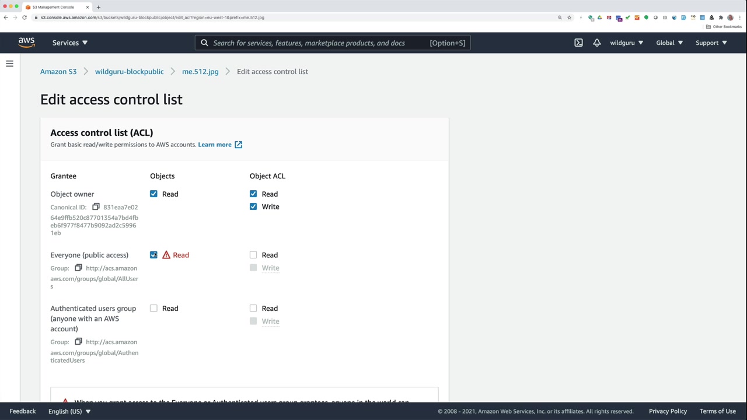Open the Privacy Policy link
The width and height of the screenshot is (747, 420).
point(668,411)
